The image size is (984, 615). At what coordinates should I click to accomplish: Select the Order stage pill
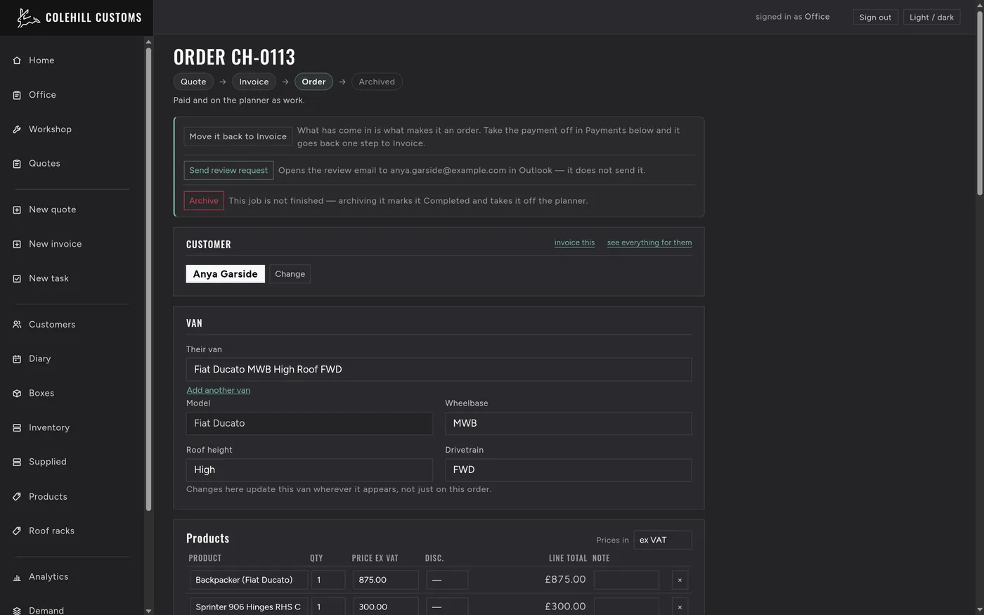313,82
